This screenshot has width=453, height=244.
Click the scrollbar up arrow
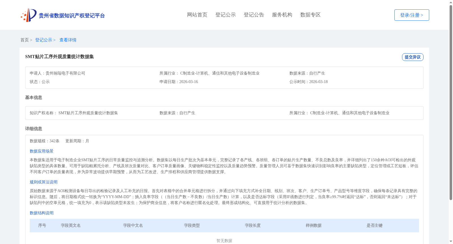451,2
